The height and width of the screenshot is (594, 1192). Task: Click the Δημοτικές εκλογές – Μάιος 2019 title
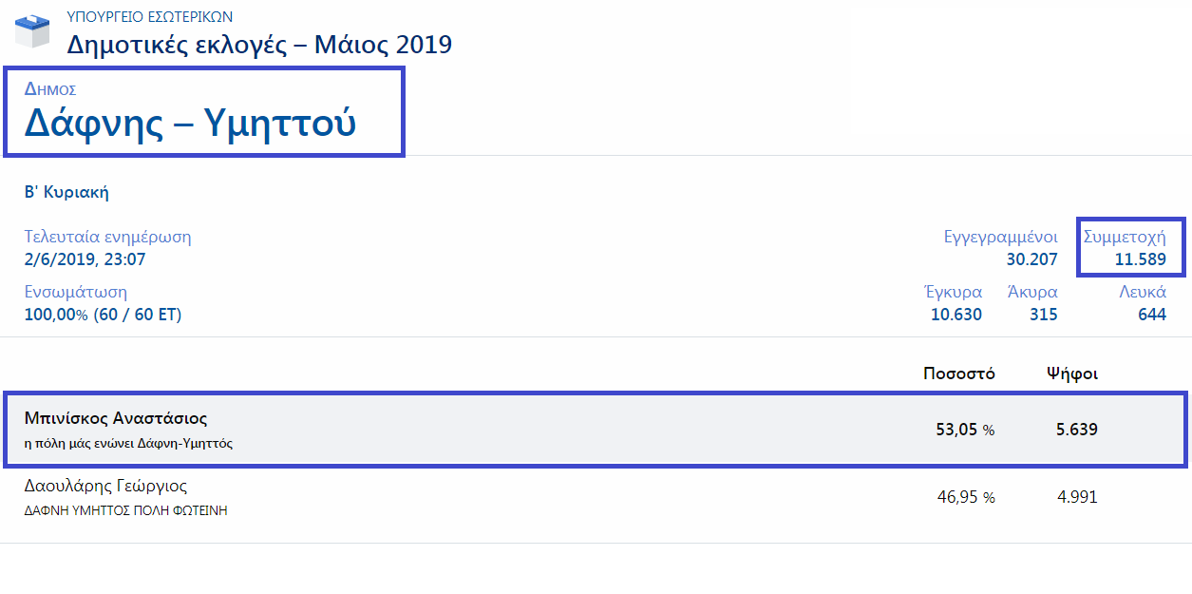pyautogui.click(x=259, y=44)
